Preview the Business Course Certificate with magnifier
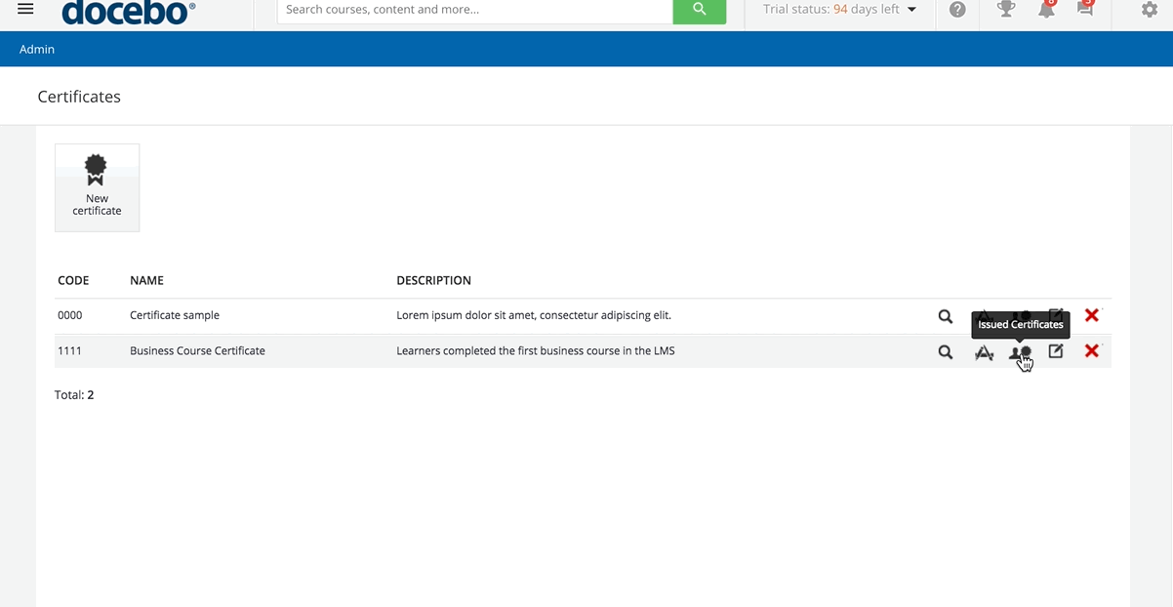This screenshot has height=607, width=1173. (x=945, y=352)
